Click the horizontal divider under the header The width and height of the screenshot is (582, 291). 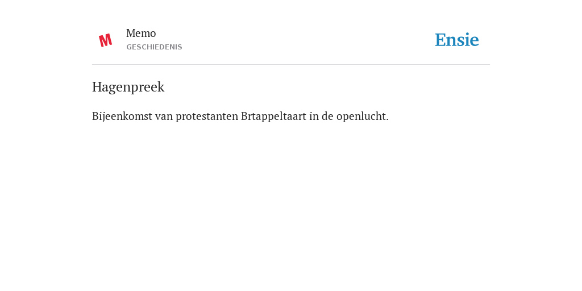click(x=291, y=65)
